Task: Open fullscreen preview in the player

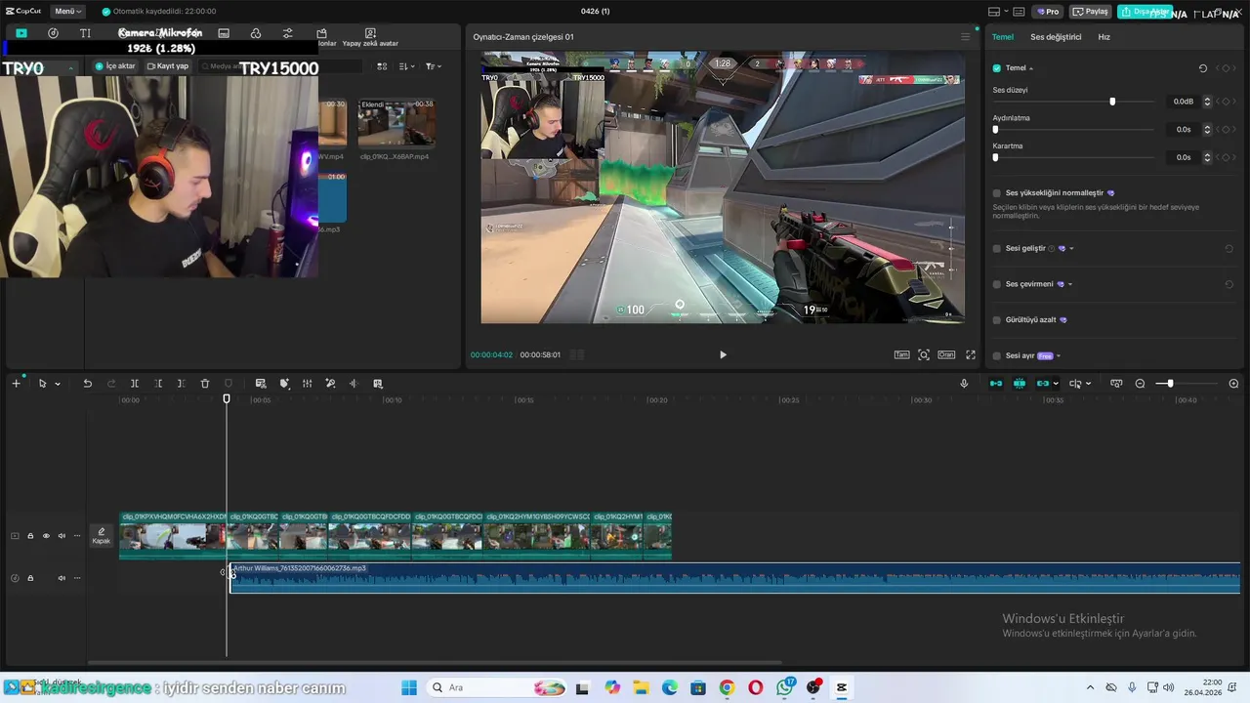Action: pos(971,354)
